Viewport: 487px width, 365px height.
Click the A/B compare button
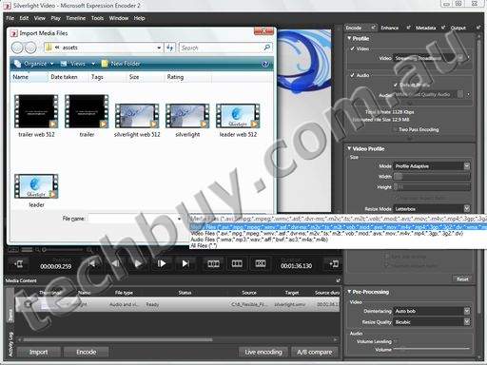pyautogui.click(x=315, y=352)
